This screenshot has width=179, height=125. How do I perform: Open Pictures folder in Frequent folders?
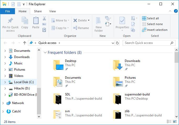point(118,82)
